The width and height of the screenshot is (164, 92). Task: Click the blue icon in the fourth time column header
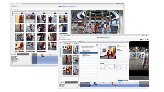(x=55, y=13)
